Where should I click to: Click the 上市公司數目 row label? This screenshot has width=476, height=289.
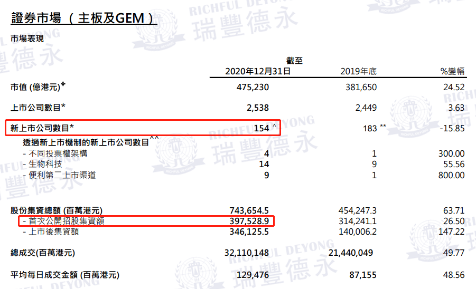38,108
